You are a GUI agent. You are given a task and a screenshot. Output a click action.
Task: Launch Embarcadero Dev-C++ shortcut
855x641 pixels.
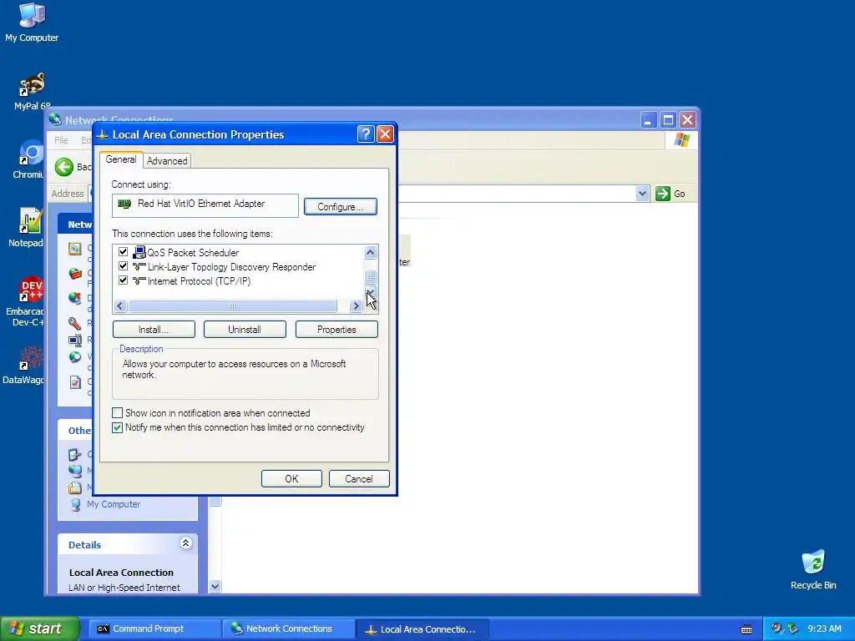[28, 300]
